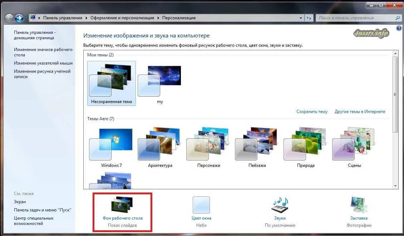Open the Window Color (Цвет окна) icon
Image resolution: width=404 pixels, height=236 pixels.
coord(201,205)
